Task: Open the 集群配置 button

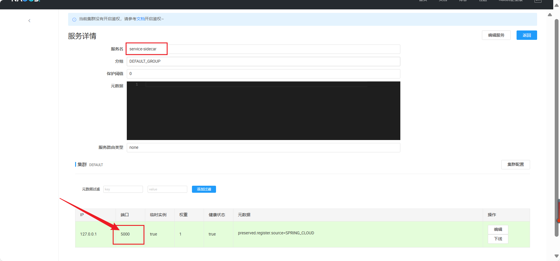Action: (x=515, y=165)
